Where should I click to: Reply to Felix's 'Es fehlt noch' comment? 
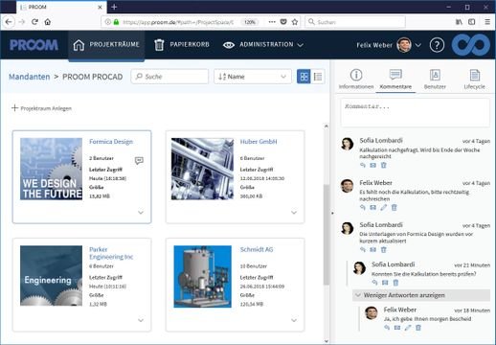(x=363, y=208)
